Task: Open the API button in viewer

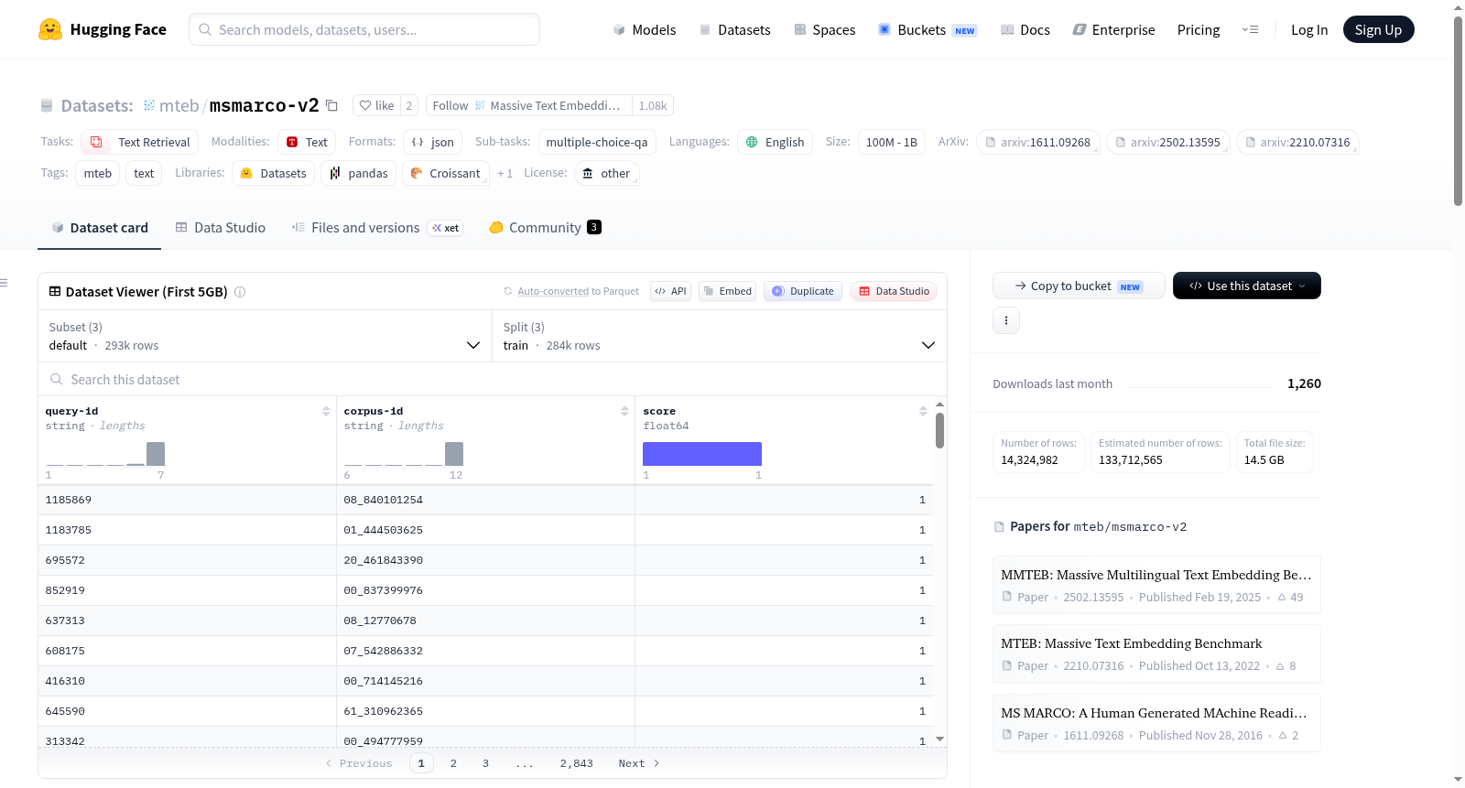Action: click(670, 291)
